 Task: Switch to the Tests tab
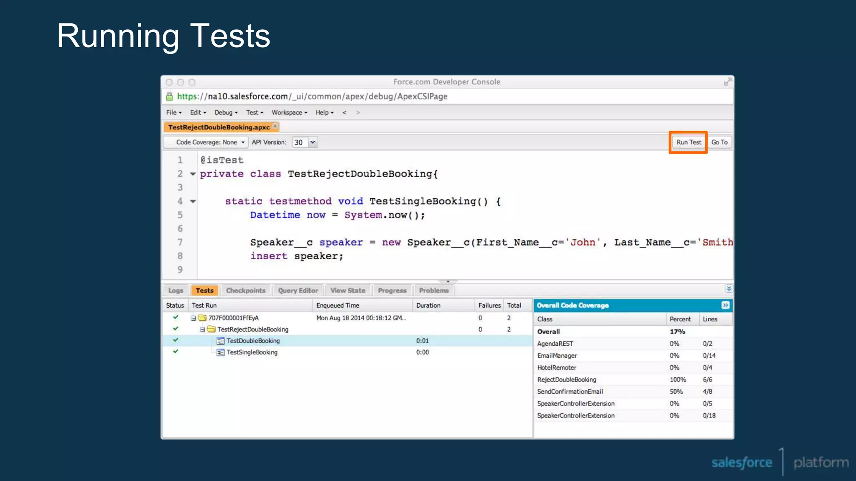(x=204, y=290)
